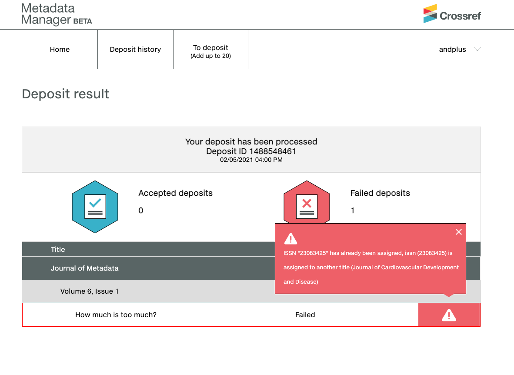
Task: Close the ISSN error popup
Action: coord(458,232)
